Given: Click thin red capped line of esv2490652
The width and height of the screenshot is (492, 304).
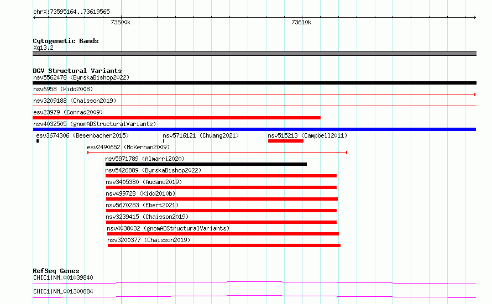Looking at the screenshot, I should coord(217,153).
